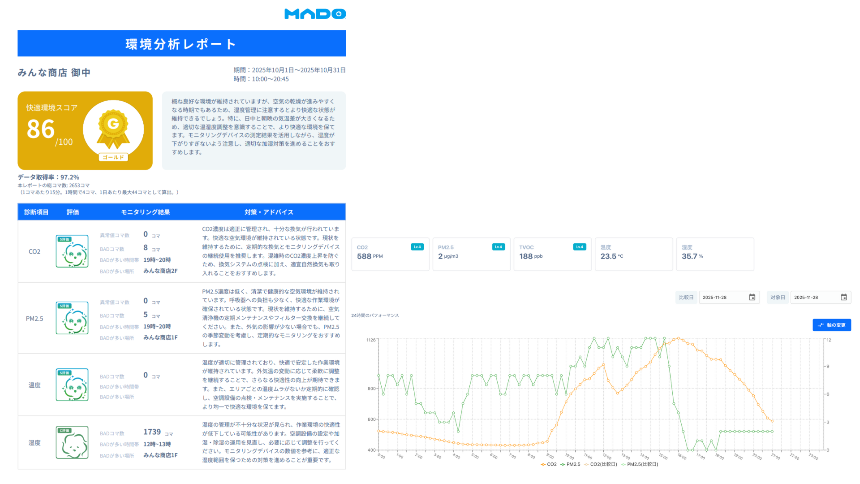Screen dimensions: 860x484
Task: Click PM2.5 S-rating mascot icon
Action: click(72, 318)
